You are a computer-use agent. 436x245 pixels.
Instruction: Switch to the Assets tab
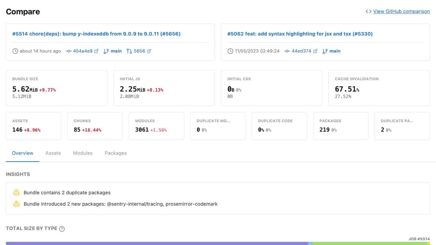(x=53, y=153)
